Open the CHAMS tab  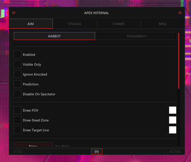click(119, 24)
